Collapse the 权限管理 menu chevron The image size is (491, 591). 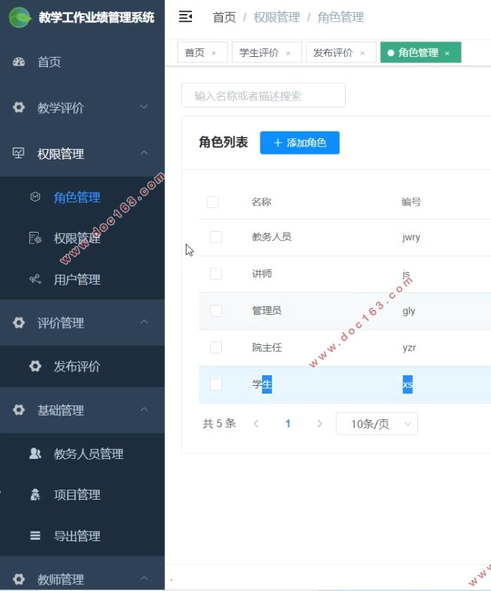click(x=144, y=153)
